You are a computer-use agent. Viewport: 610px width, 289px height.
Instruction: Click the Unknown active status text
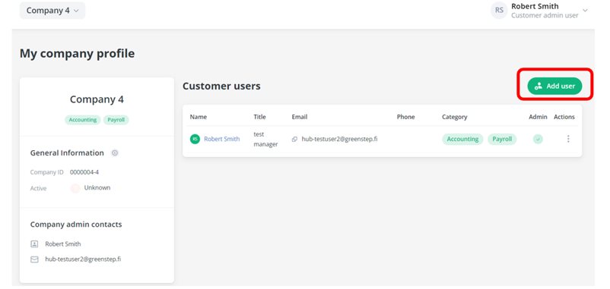pos(97,188)
